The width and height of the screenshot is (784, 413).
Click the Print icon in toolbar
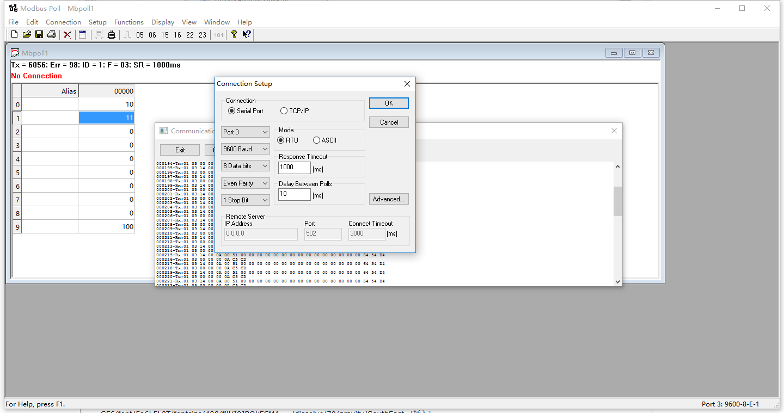pyautogui.click(x=52, y=35)
